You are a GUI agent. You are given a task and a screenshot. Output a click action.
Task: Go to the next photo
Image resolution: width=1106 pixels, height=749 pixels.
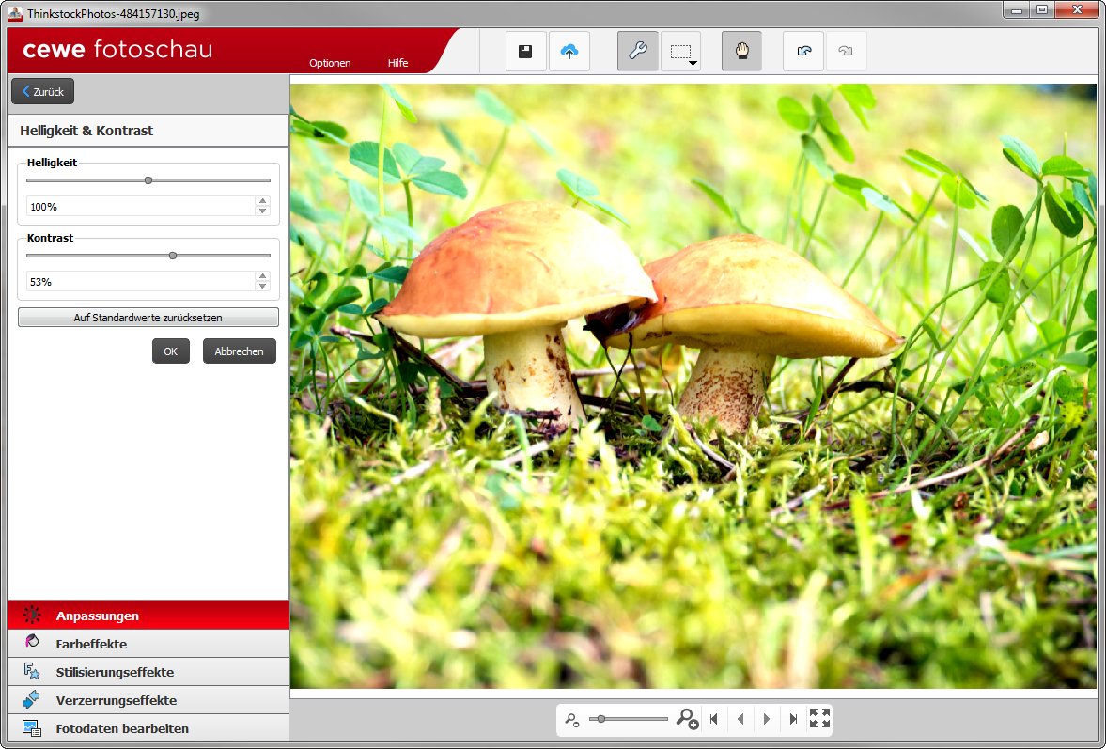coord(767,720)
